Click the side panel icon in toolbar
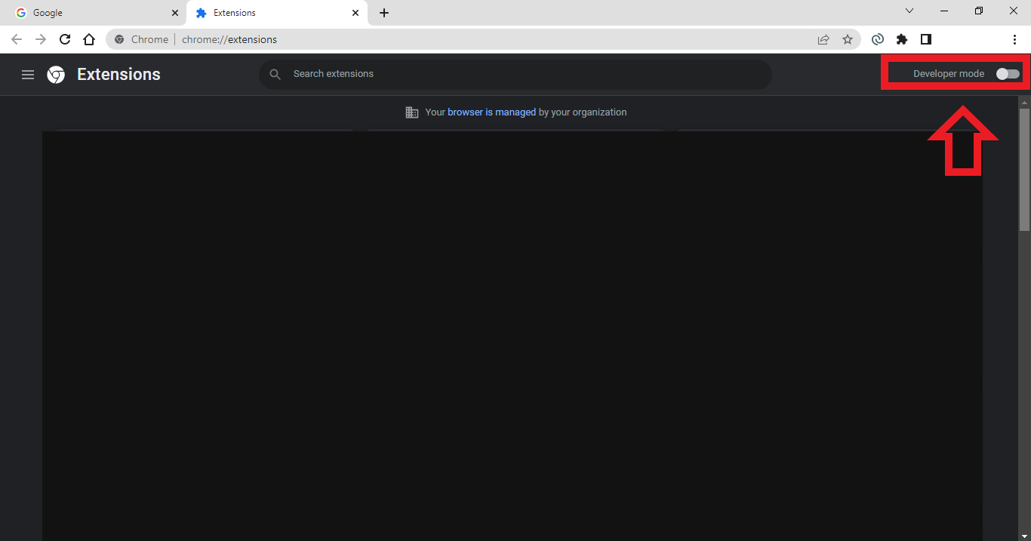 [926, 39]
